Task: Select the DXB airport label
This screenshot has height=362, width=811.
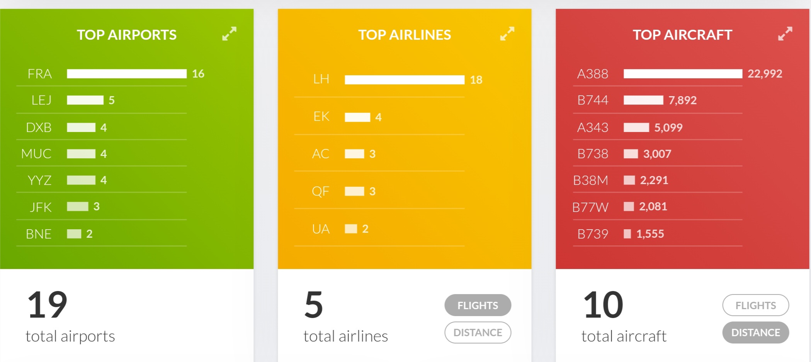Action: pyautogui.click(x=39, y=127)
